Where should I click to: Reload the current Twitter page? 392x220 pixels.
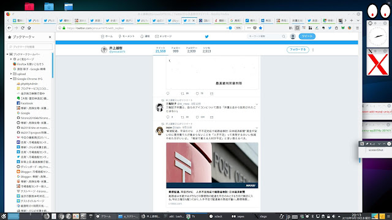tap(23, 28)
